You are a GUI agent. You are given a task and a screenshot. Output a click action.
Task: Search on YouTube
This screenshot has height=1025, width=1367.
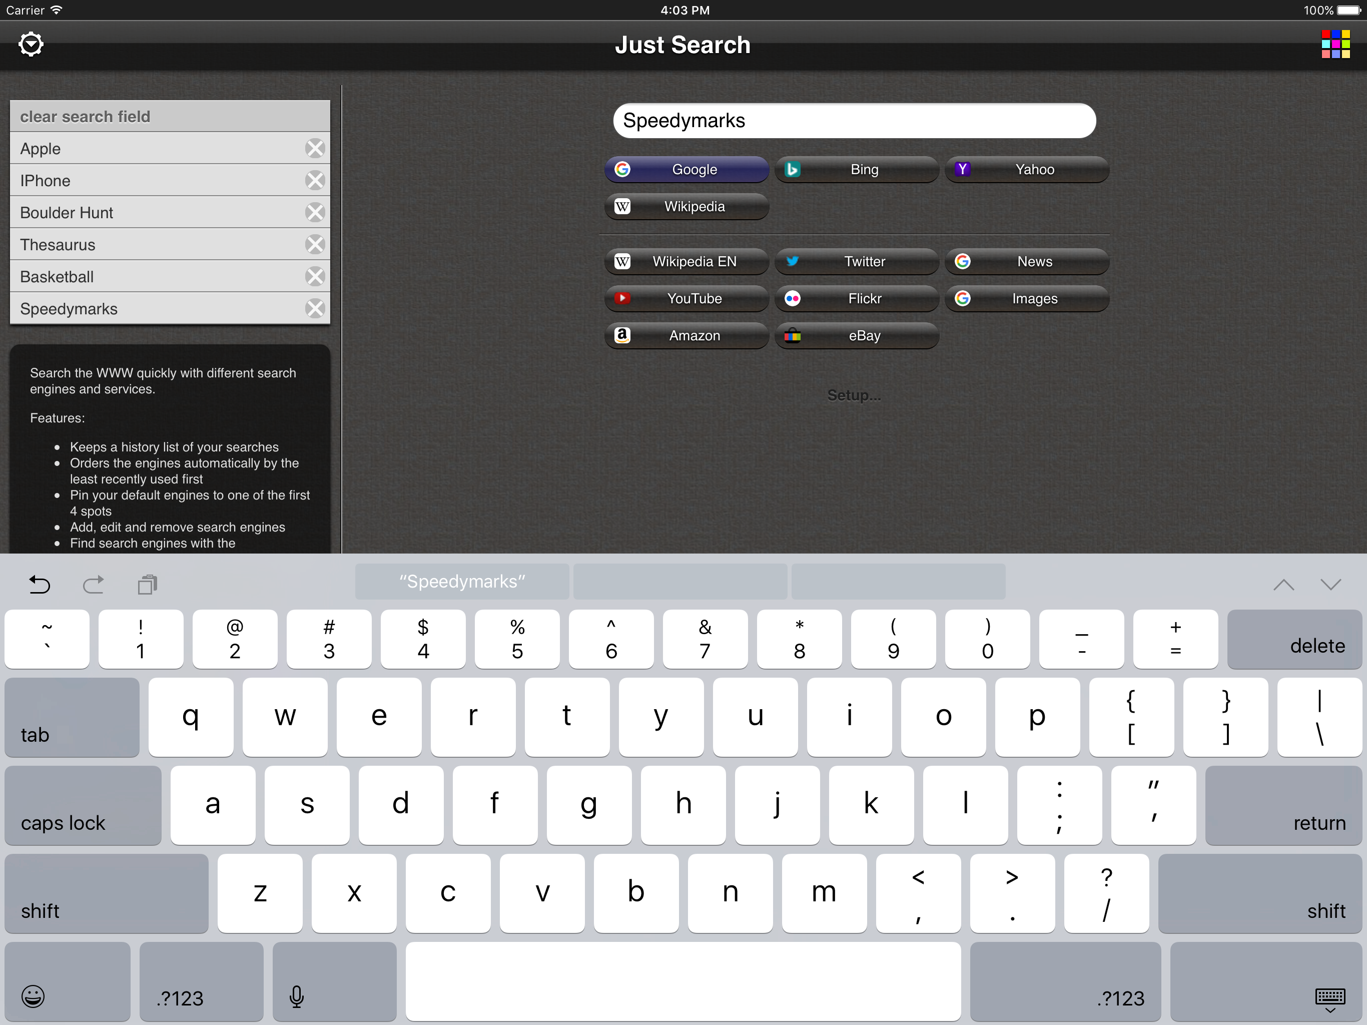pos(687,299)
